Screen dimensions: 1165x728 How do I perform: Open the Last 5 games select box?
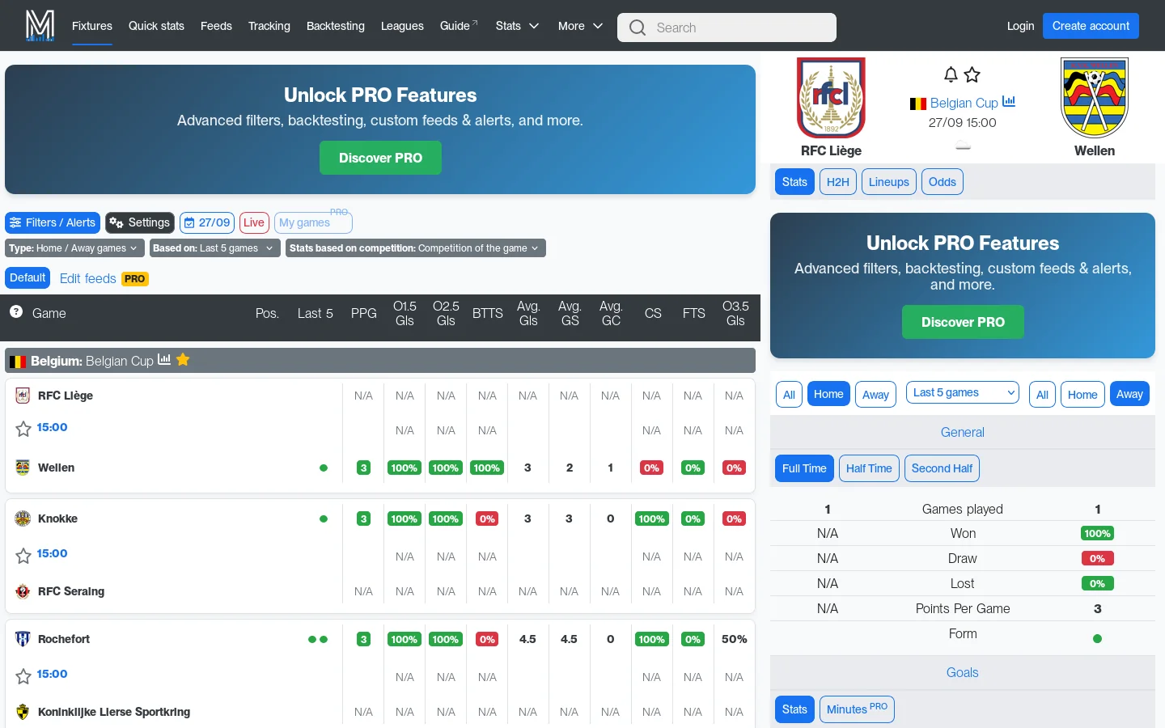tap(963, 393)
